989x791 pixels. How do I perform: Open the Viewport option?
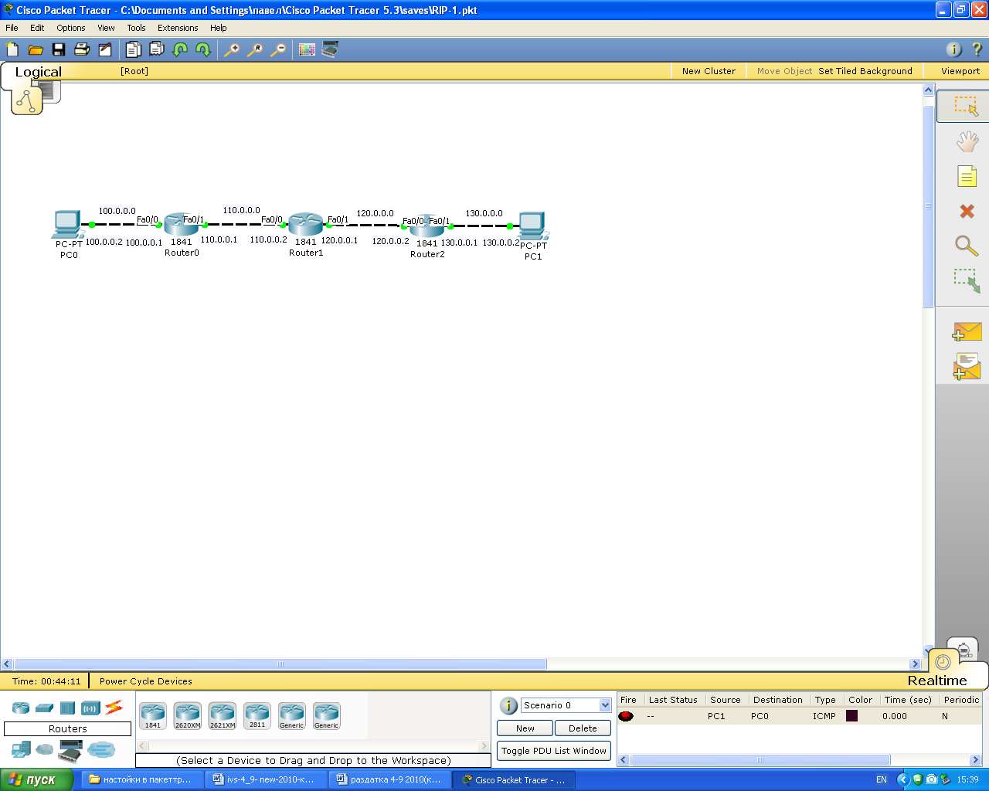click(960, 71)
